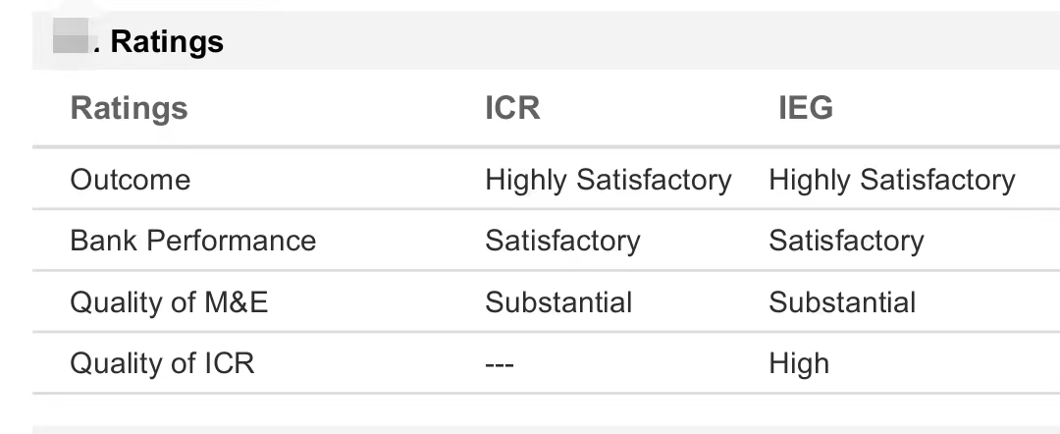Click the Outcome row label
Image resolution: width=1060 pixels, height=434 pixels.
130,180
